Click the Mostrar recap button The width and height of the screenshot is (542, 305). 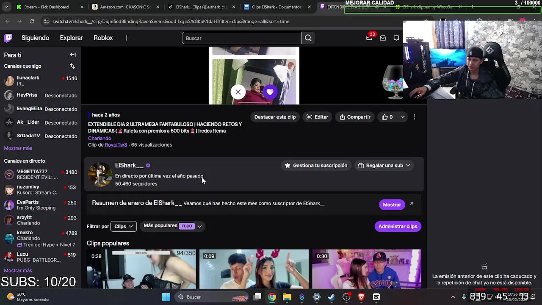pos(392,205)
